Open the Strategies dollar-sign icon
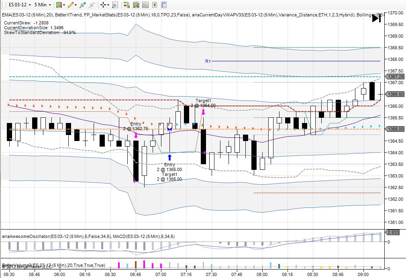 click(x=155, y=5)
